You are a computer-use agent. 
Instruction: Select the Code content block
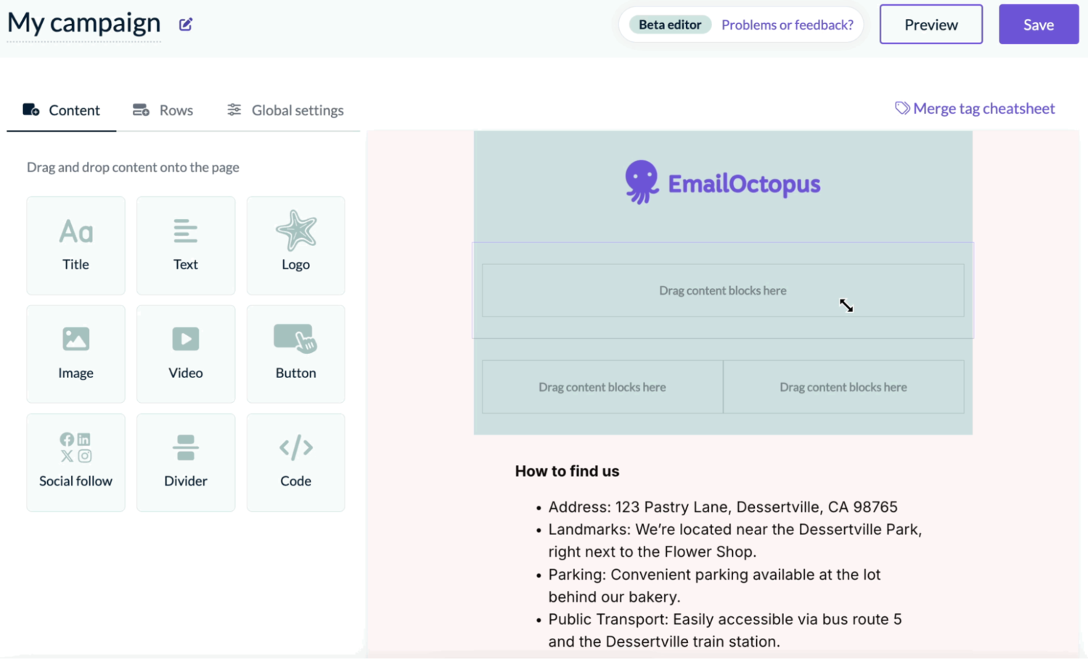coord(295,462)
